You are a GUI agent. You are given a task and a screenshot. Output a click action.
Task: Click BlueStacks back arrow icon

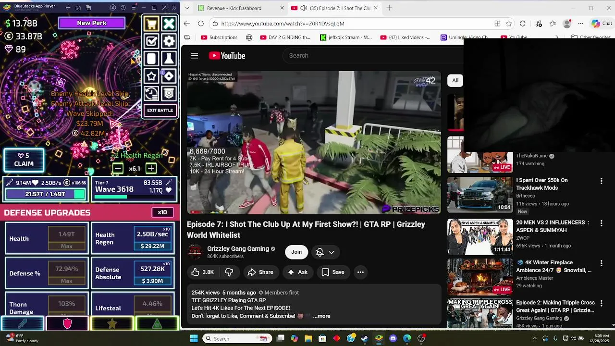[68, 8]
